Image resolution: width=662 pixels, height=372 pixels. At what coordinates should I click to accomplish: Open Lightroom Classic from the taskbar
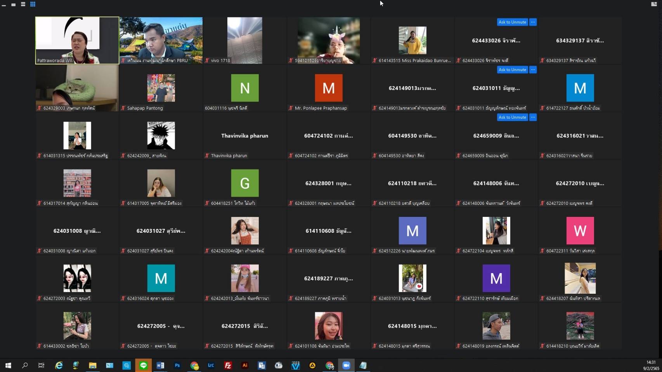pyautogui.click(x=211, y=365)
